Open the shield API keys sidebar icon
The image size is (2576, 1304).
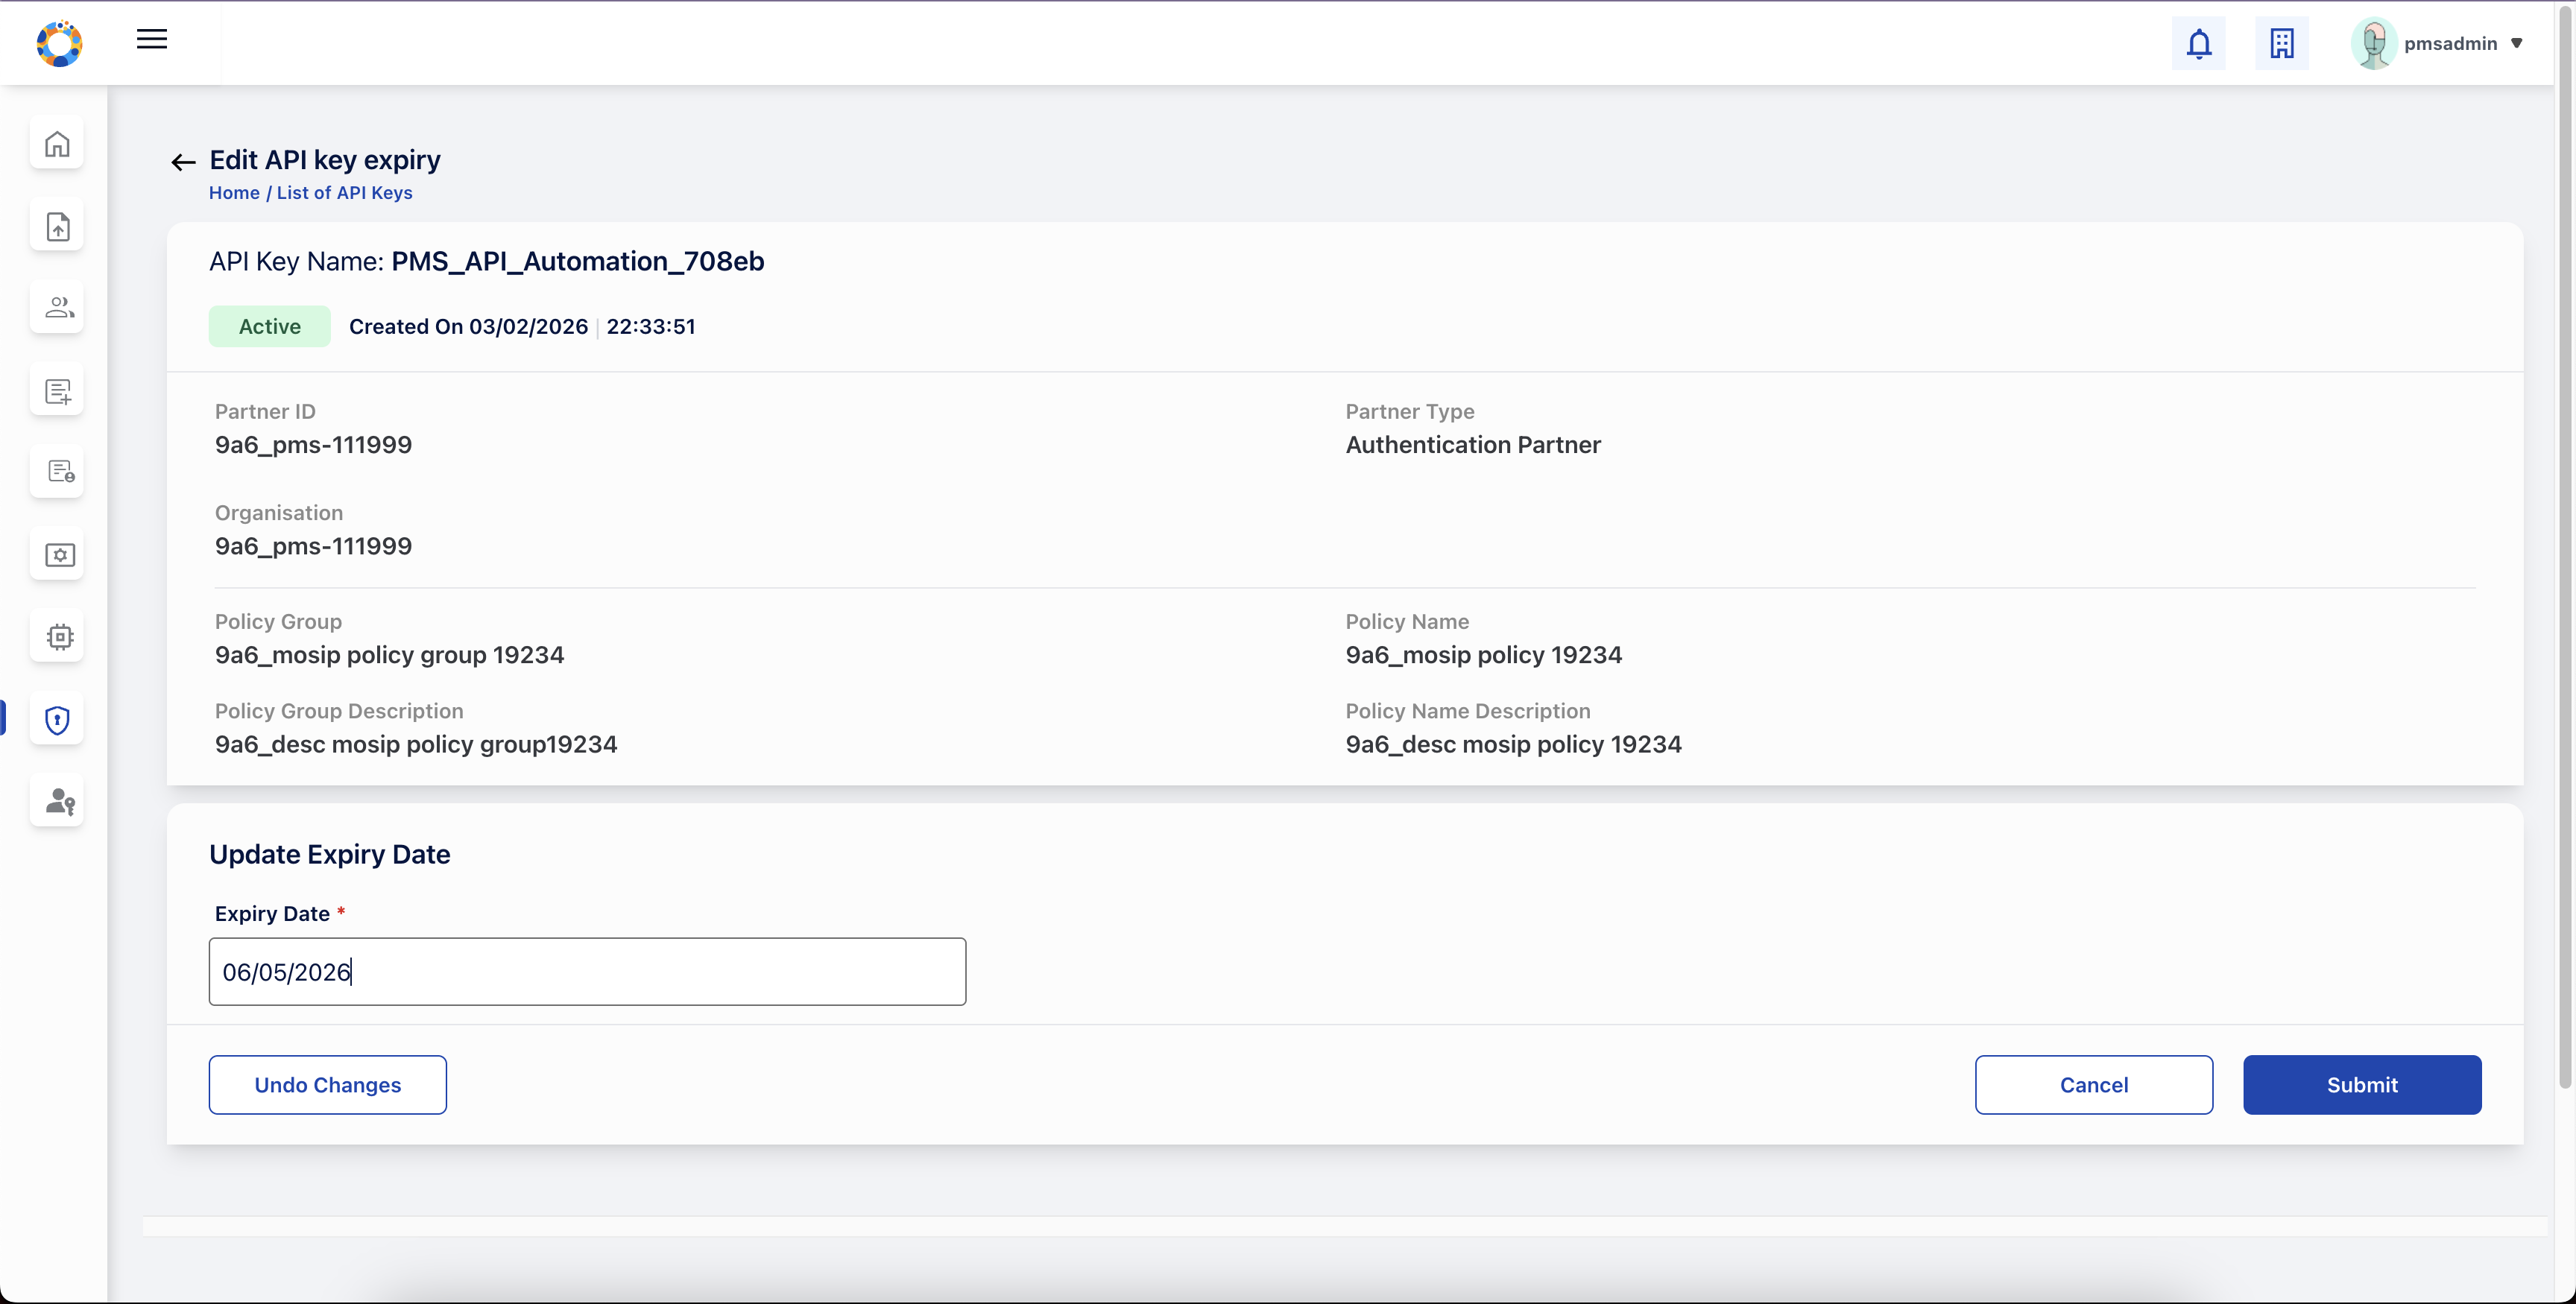(57, 719)
